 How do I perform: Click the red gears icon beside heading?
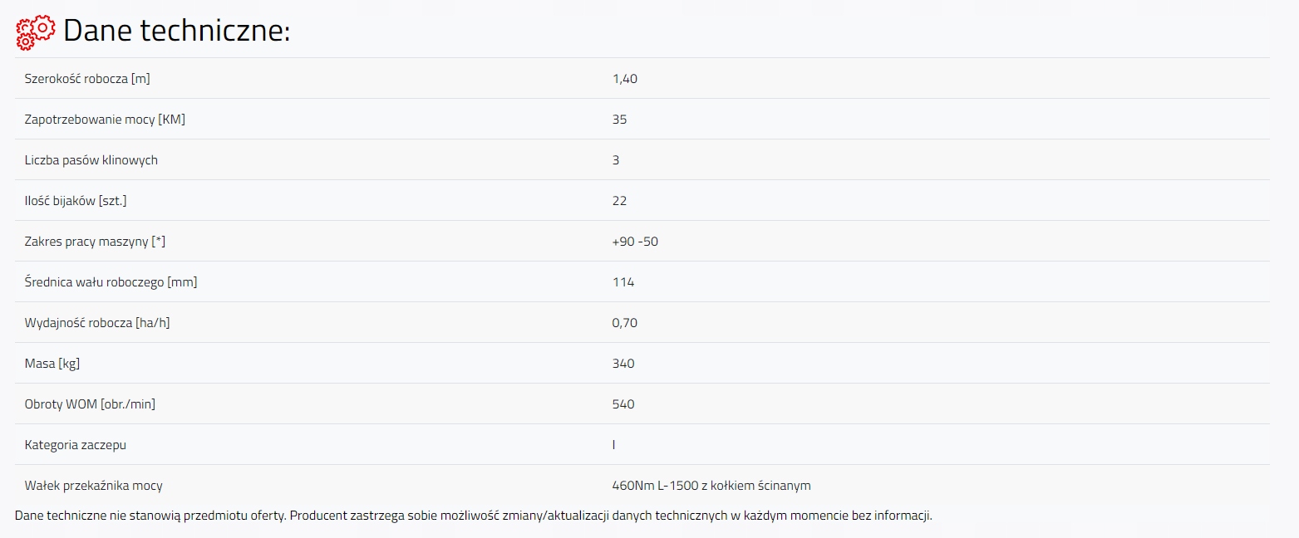coord(36,32)
